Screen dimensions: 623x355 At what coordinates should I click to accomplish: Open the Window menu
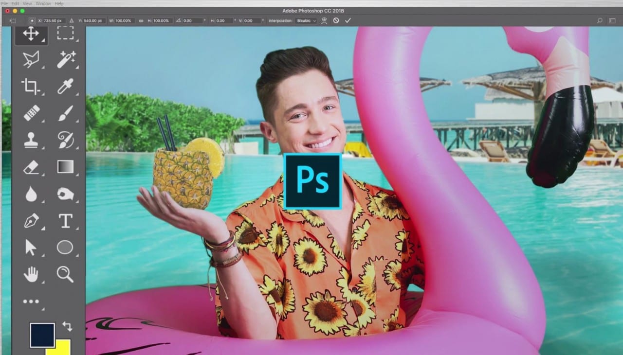tap(43, 3)
